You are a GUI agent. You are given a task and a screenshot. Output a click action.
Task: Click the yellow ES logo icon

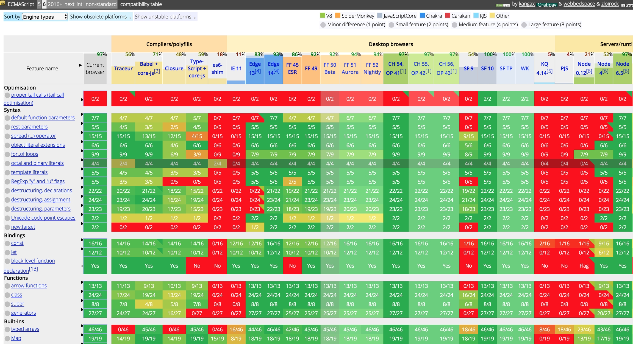[x=3, y=3]
